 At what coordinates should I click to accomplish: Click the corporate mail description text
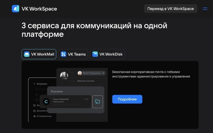151,74
